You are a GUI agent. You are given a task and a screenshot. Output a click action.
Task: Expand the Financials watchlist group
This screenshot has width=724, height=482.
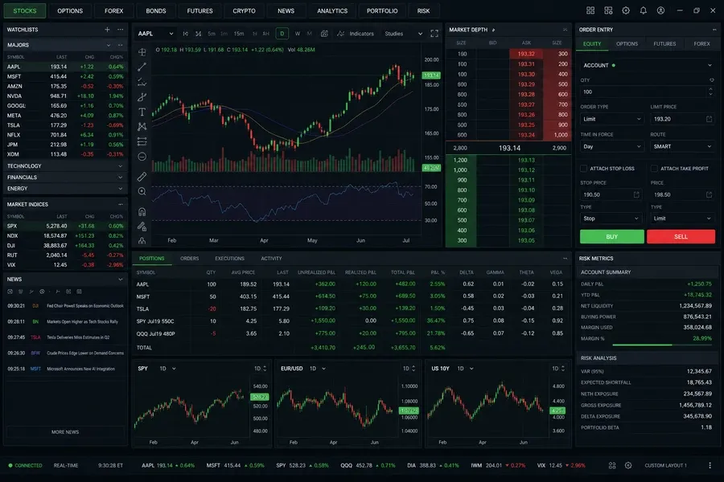tap(64, 177)
